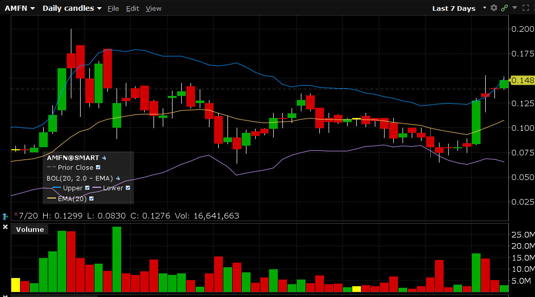Click the BOL(20, 2.0 - EMA) legend label
535x297 pixels.
[x=80, y=179]
